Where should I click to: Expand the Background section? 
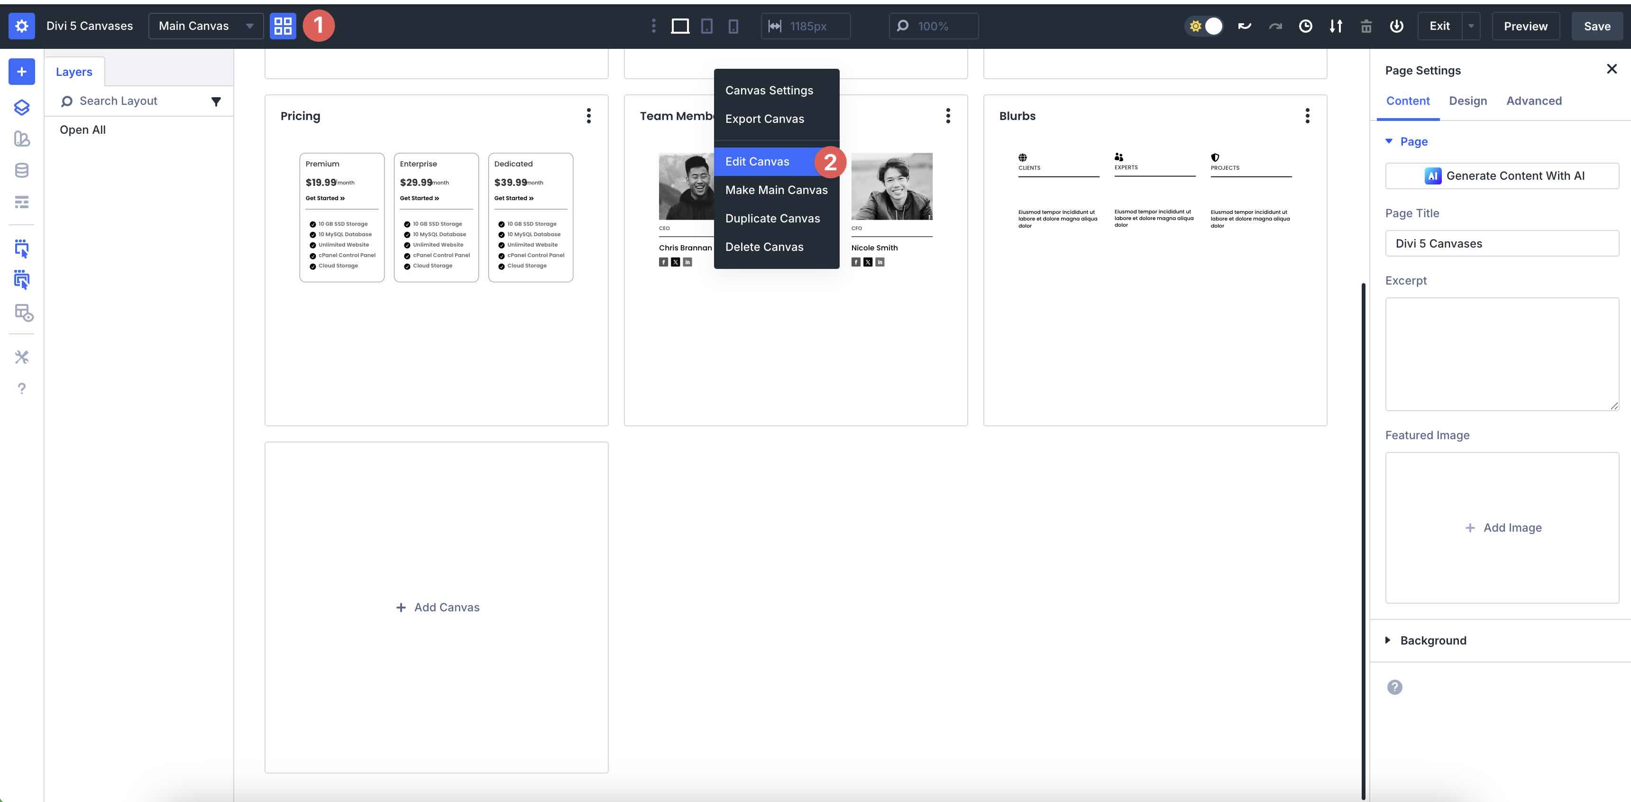tap(1433, 640)
